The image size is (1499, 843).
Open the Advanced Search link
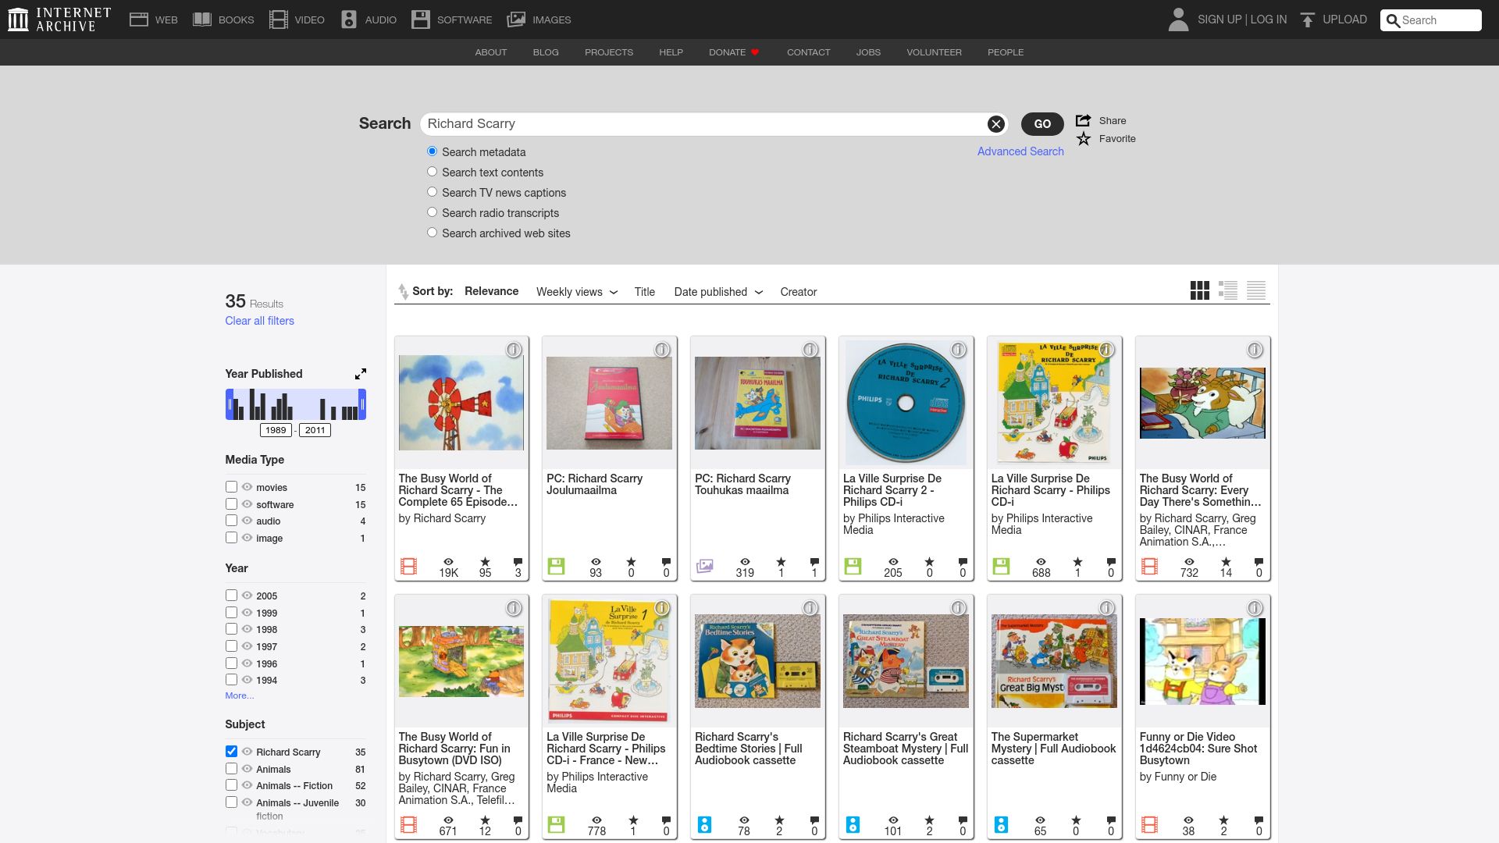1020,151
